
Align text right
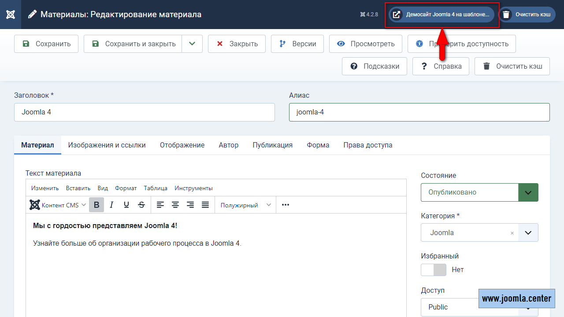190,205
